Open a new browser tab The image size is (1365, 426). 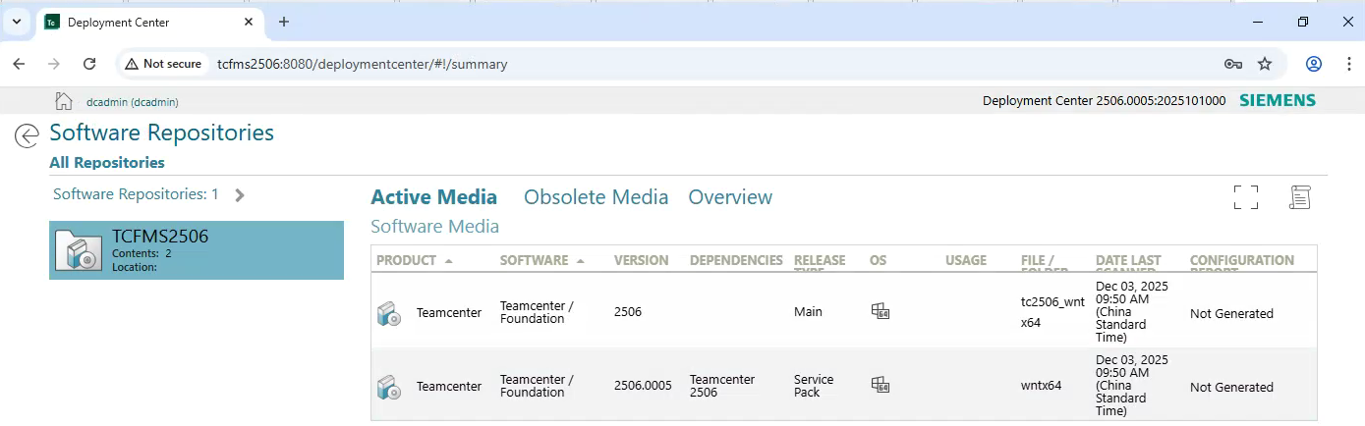[x=284, y=22]
